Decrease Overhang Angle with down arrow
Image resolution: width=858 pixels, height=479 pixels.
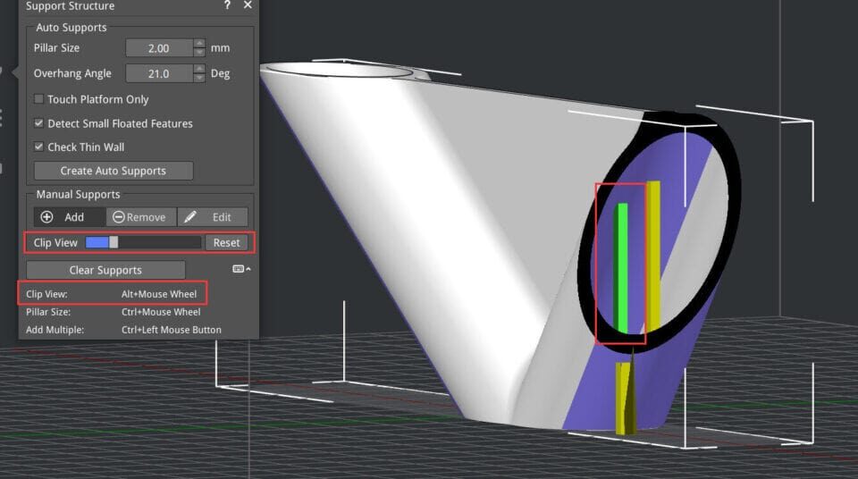click(199, 79)
